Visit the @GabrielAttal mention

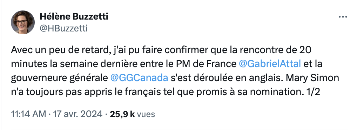tap(270, 64)
